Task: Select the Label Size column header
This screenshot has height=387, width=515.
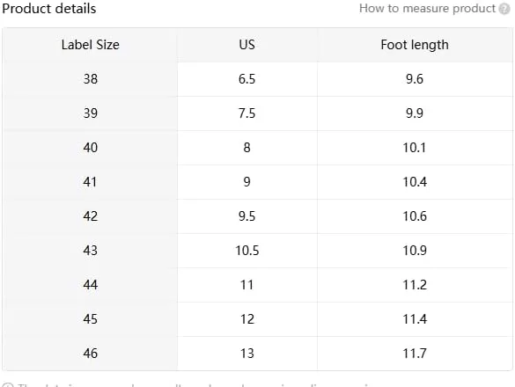Action: click(90, 45)
